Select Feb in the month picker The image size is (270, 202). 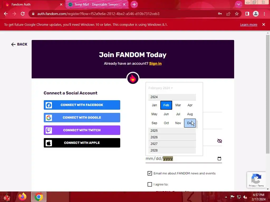tap(166, 105)
